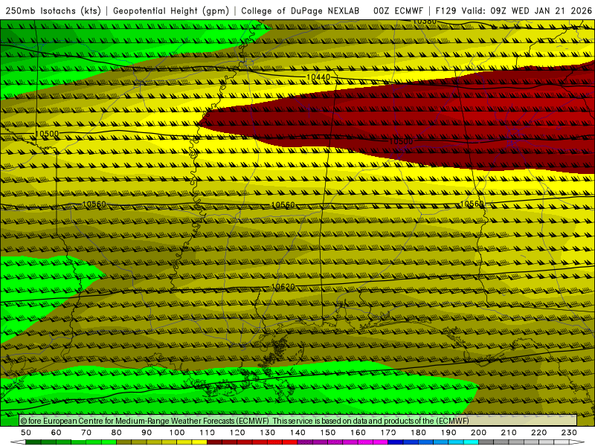
Task: Click the 200 value on the color scale
Action: [x=478, y=433]
